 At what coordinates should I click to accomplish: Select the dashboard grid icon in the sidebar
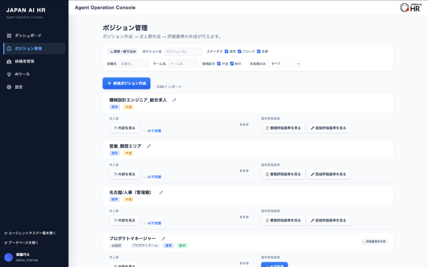tap(9, 35)
